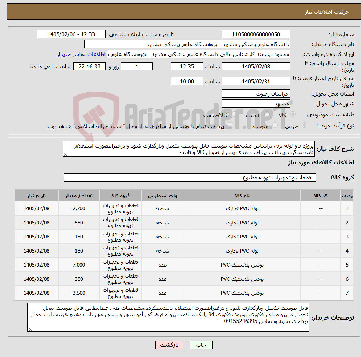The height and width of the screenshot is (357, 361).
Task: Select the خدمت radio button
Action: point(267,114)
